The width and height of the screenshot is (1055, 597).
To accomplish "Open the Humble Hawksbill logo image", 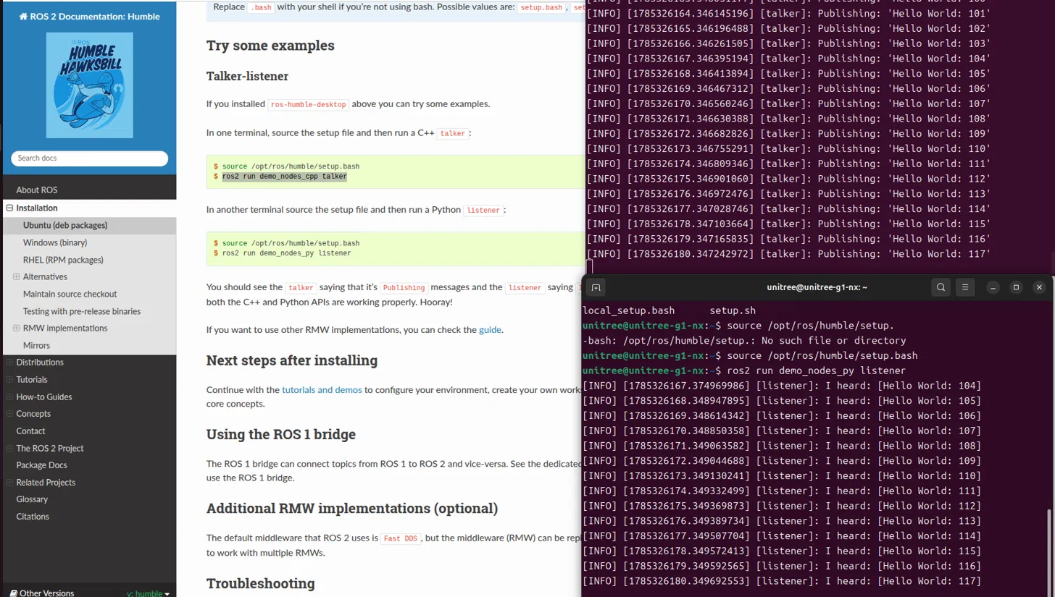I will click(x=89, y=85).
